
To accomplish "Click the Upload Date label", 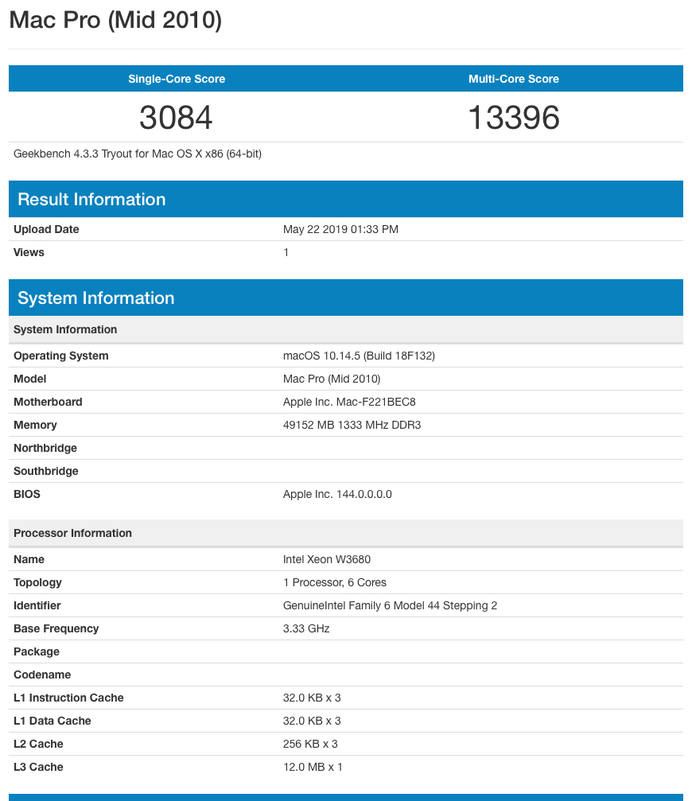I will [x=46, y=229].
